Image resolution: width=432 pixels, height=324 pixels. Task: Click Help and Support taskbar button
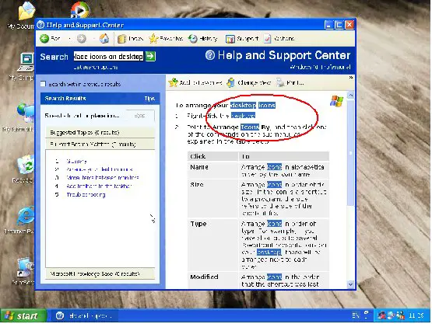pos(84,315)
